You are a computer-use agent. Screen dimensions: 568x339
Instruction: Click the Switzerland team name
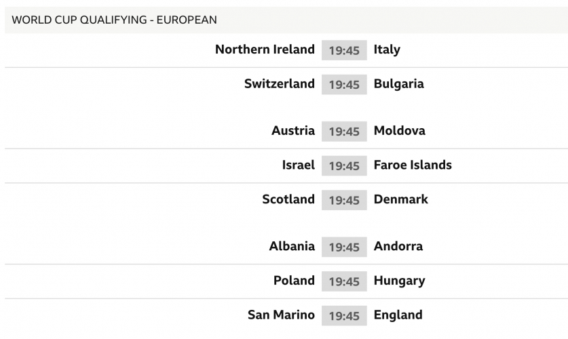tap(280, 84)
